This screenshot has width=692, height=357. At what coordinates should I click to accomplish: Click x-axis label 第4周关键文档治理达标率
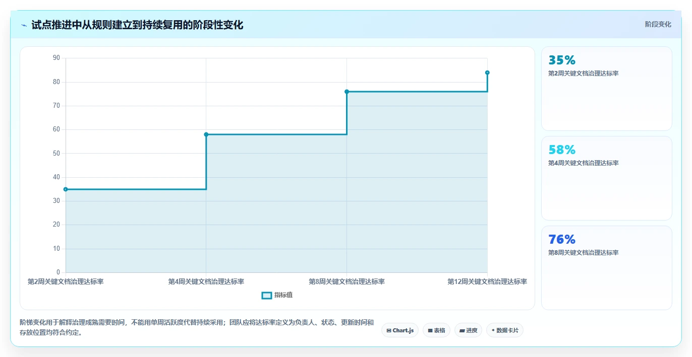click(206, 282)
